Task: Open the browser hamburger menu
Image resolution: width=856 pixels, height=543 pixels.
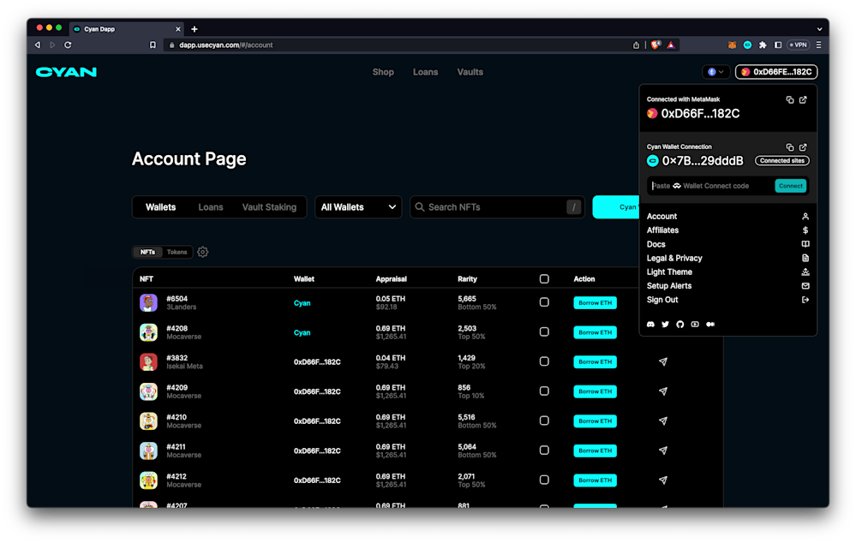Action: coord(818,45)
